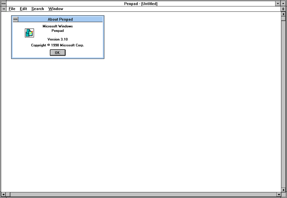Click the 'Copyright © 1990 Microsoft Corp.' text
Image resolution: width=287 pixels, height=198 pixels.
pyautogui.click(x=57, y=45)
